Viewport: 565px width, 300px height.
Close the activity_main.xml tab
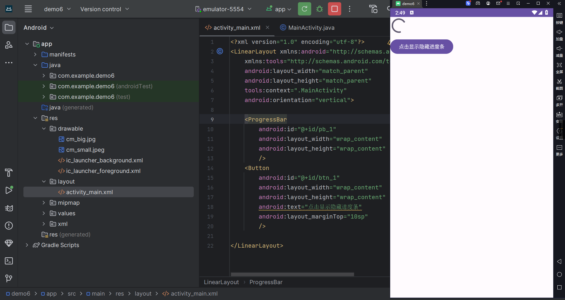pos(267,27)
